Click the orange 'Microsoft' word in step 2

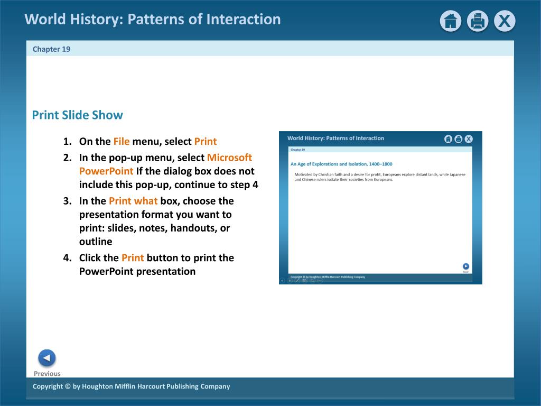coord(229,158)
